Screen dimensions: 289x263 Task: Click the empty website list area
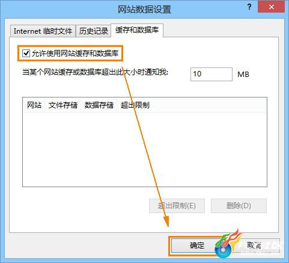coord(145,149)
